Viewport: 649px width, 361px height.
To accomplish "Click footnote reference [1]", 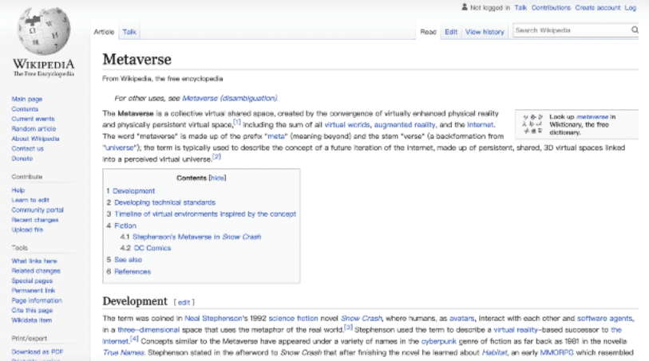I will click(x=237, y=122).
